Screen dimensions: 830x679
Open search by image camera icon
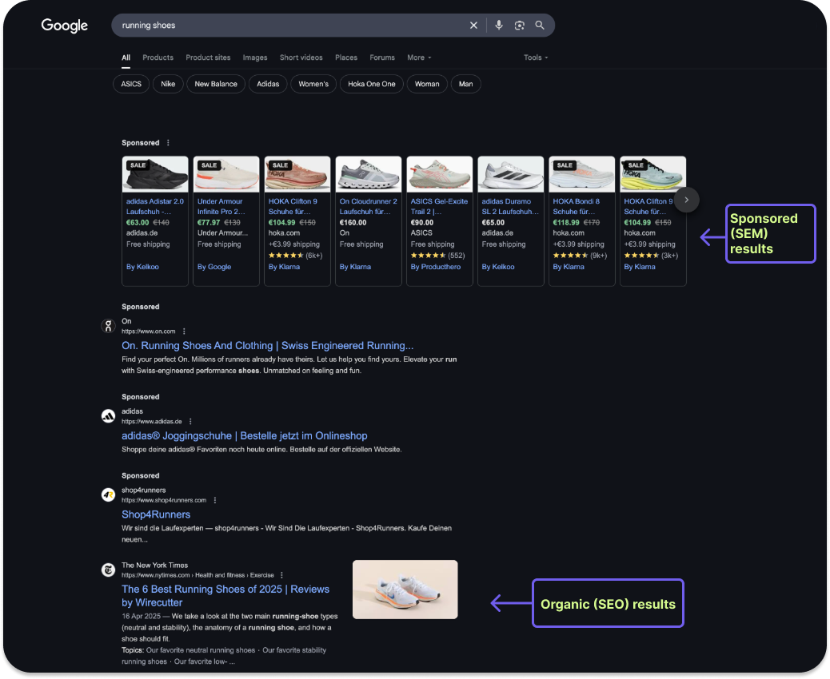pyautogui.click(x=519, y=26)
